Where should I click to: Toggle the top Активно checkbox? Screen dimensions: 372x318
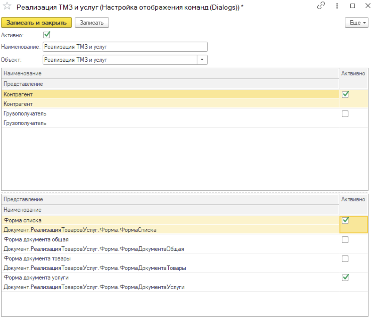point(47,35)
